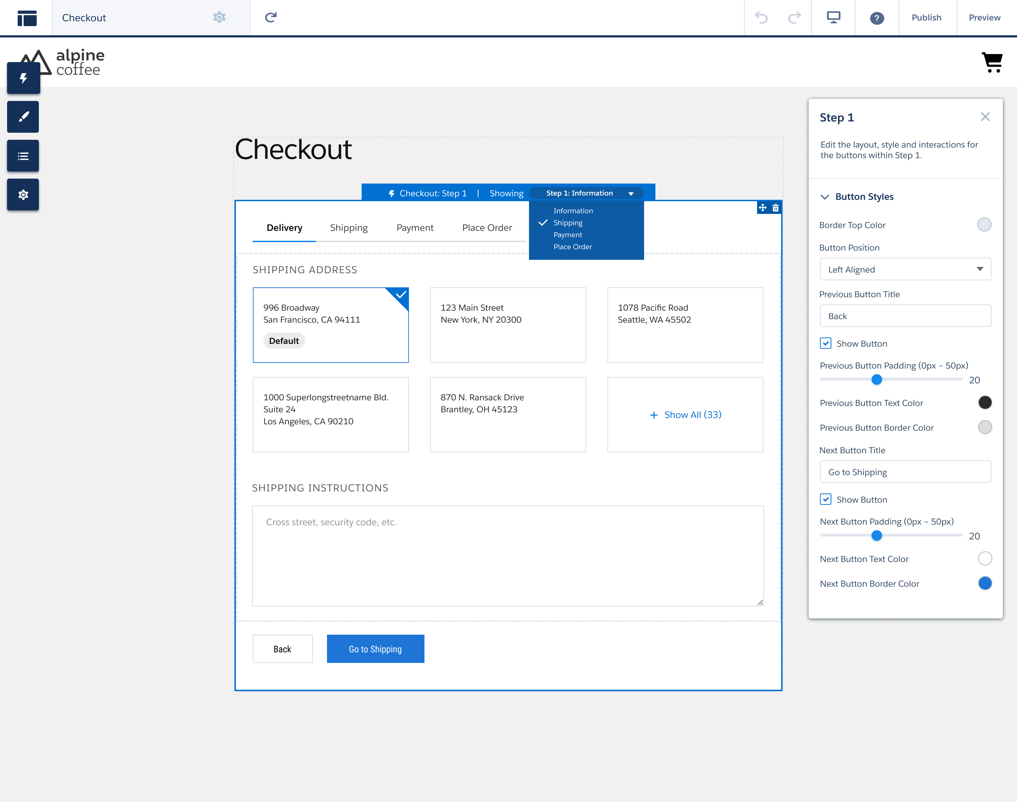Screen dimensions: 1017x802
Task: Open the Button Position dropdown
Action: coord(905,269)
